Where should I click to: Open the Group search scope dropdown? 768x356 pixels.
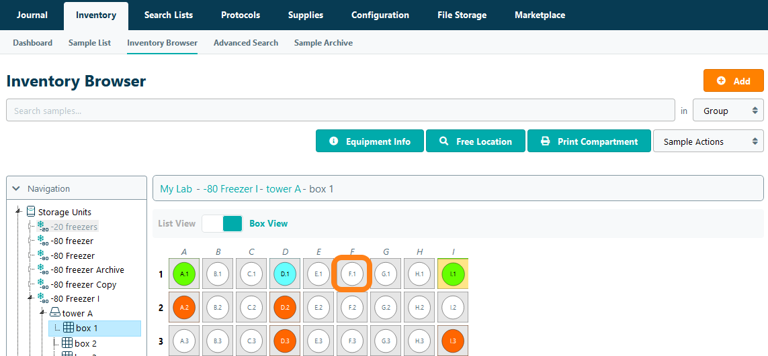728,111
